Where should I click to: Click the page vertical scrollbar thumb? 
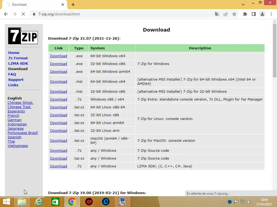[x=275, y=50]
